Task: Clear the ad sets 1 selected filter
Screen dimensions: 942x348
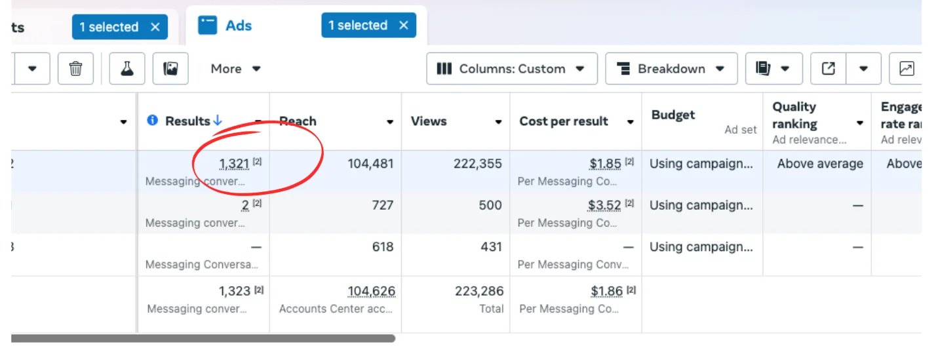Action: point(155,27)
